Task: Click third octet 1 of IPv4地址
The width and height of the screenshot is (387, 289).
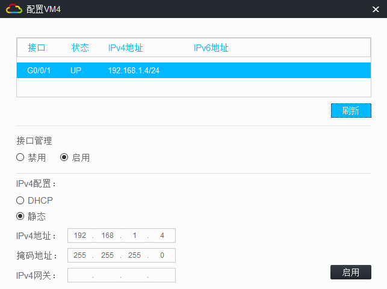Action: tap(134, 236)
